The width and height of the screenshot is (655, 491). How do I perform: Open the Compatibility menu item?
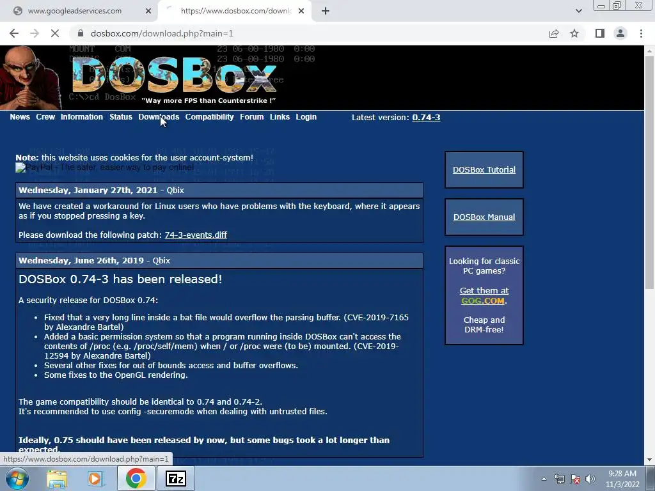(209, 117)
